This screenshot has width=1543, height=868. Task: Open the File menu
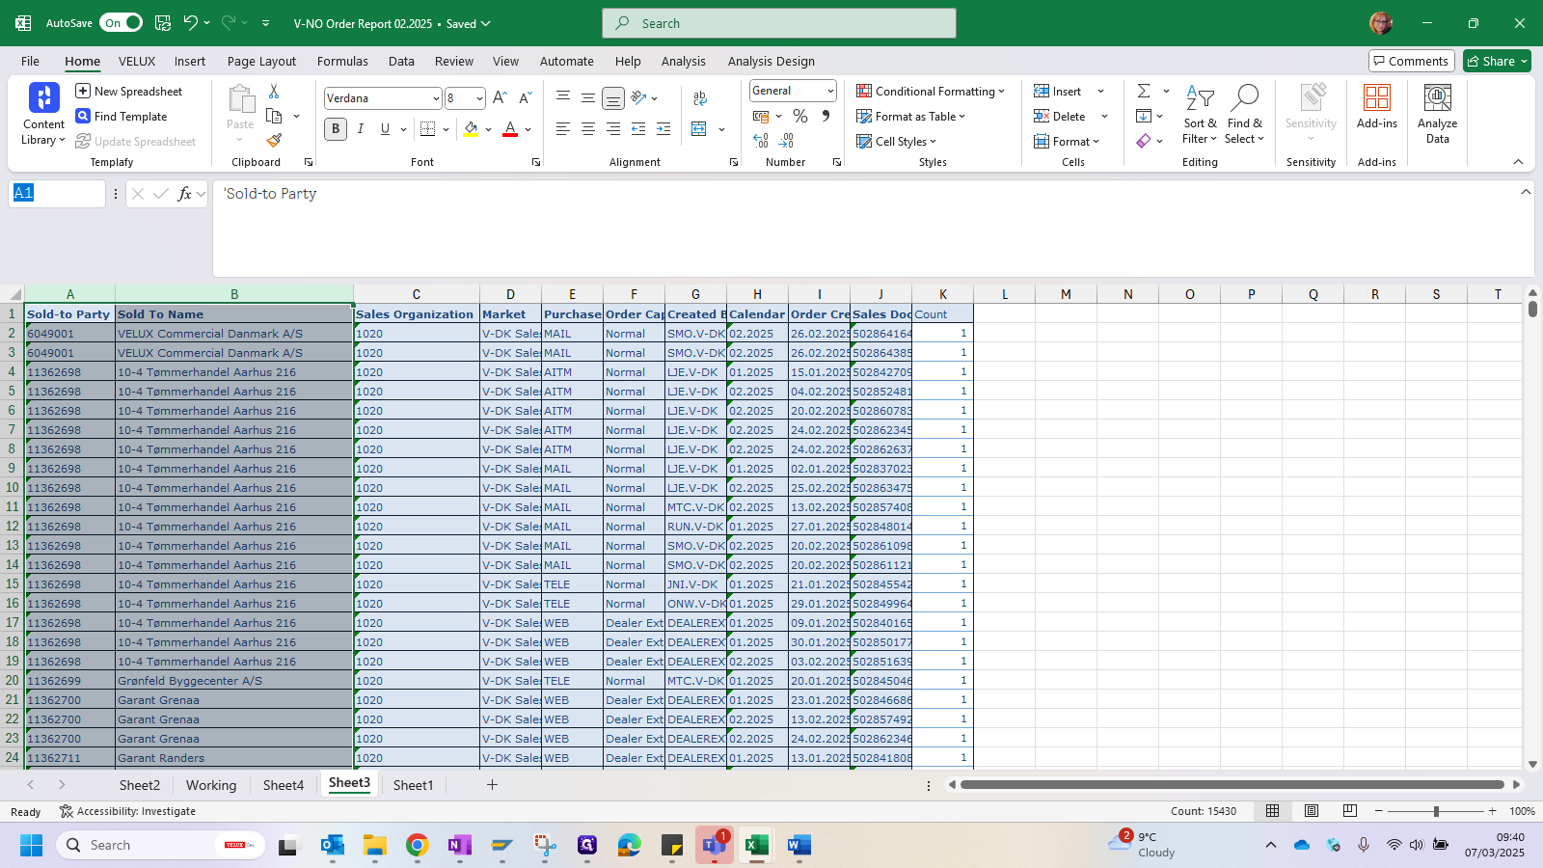pos(30,61)
